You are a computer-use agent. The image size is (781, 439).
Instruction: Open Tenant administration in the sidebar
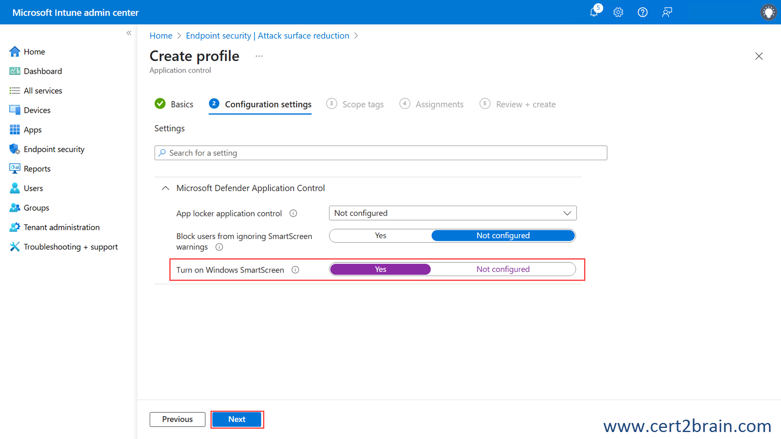[x=62, y=227]
